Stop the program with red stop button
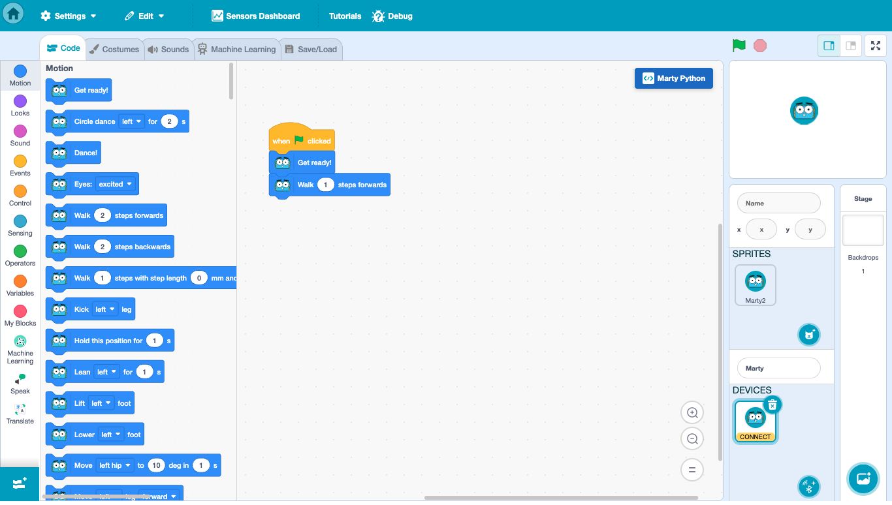 point(760,46)
